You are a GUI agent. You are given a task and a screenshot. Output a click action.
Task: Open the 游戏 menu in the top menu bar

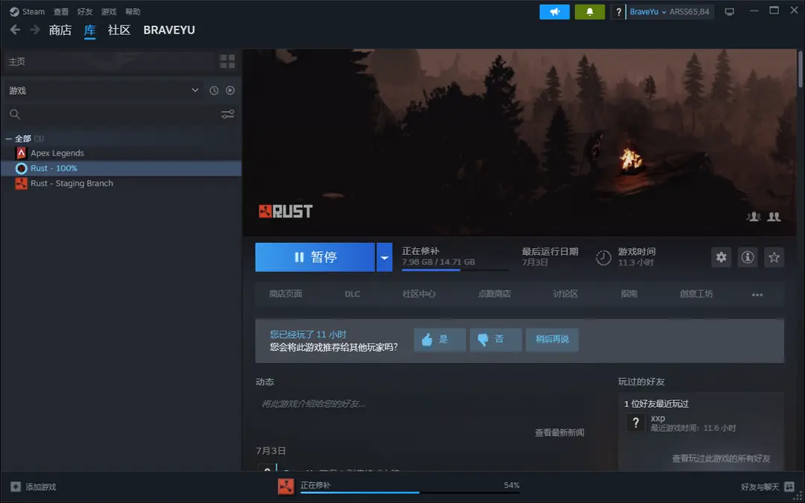(x=109, y=11)
